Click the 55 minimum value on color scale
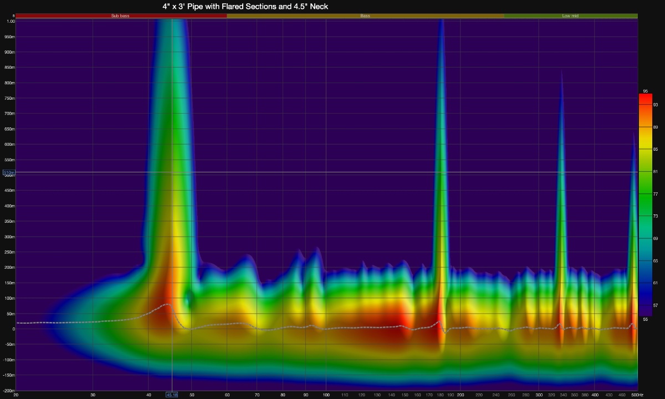Screen dimensions: 665x399 (x=645, y=319)
